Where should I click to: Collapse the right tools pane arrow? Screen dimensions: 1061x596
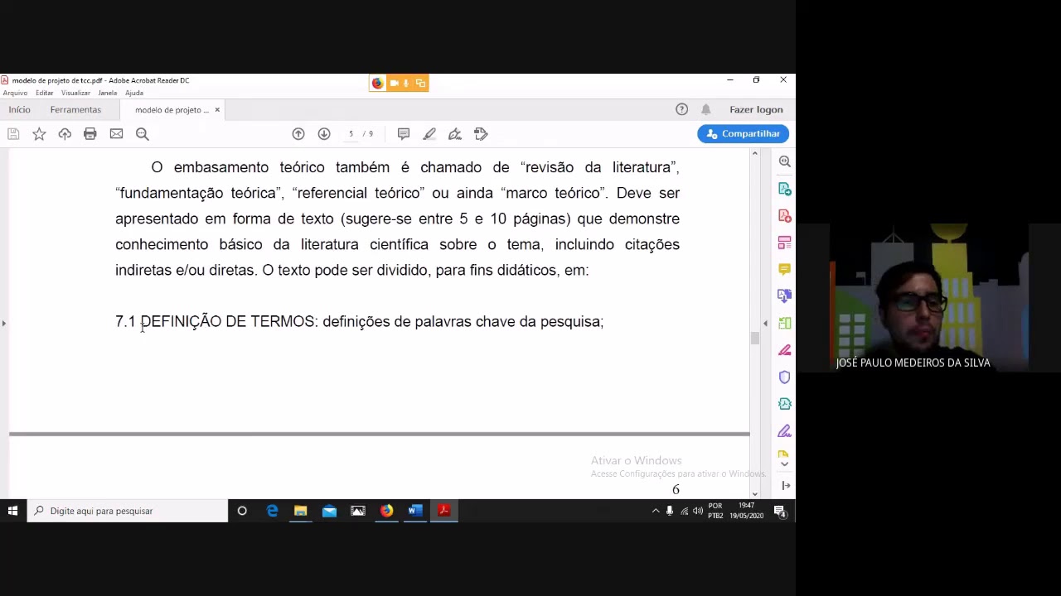(786, 486)
